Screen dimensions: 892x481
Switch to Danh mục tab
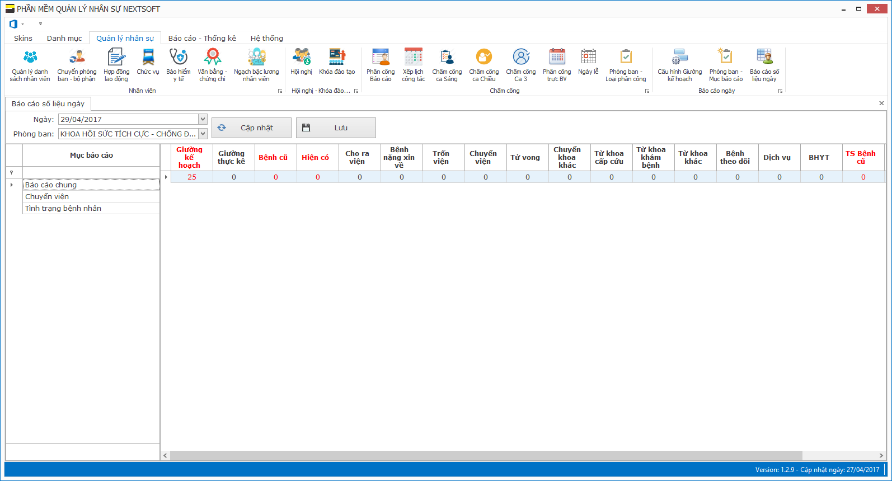coord(64,38)
